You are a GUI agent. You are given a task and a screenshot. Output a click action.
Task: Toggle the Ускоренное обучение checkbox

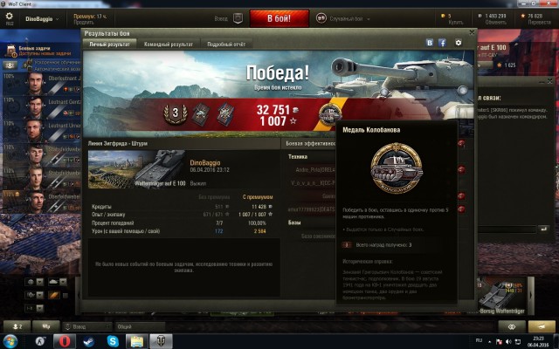coord(30,62)
